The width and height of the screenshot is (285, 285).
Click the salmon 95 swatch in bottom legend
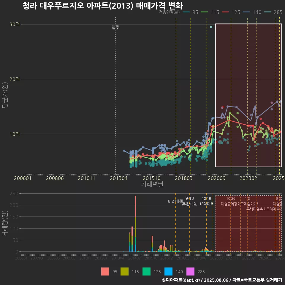[x=105, y=272]
